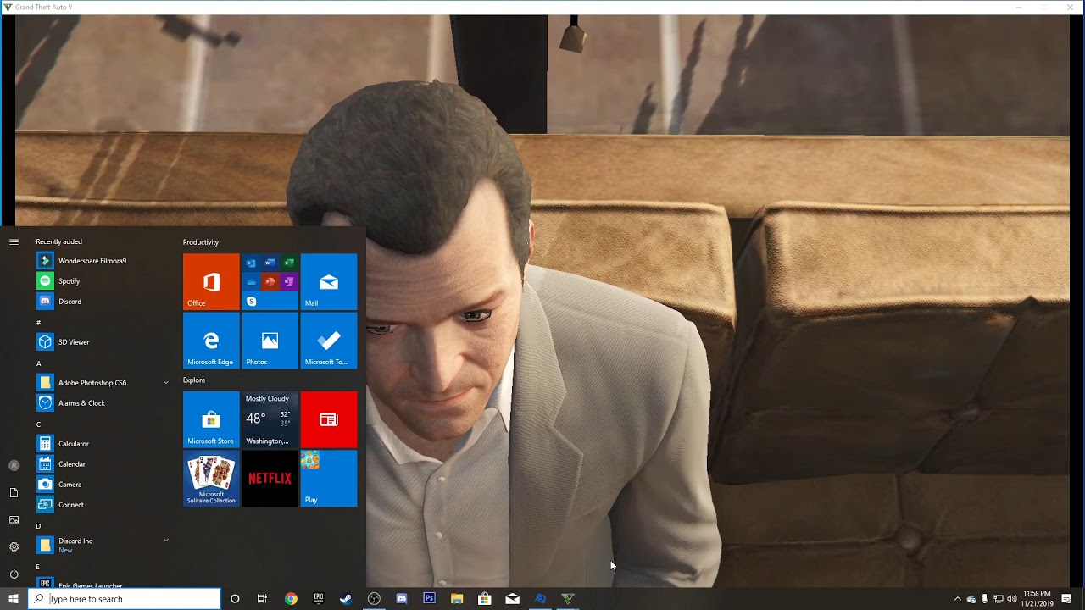The height and width of the screenshot is (610, 1085).
Task: Open the volume control tray icon
Action: point(1012,599)
